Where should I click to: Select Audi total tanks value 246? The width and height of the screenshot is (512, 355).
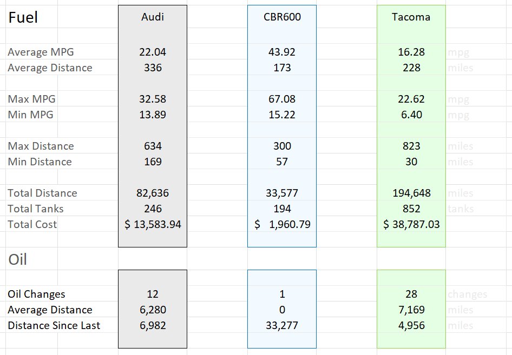[x=153, y=209]
